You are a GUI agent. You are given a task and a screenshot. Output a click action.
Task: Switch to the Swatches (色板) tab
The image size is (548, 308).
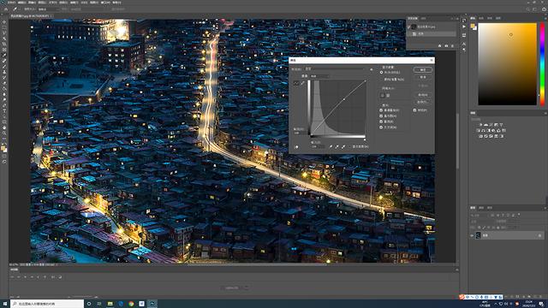pyautogui.click(x=481, y=18)
